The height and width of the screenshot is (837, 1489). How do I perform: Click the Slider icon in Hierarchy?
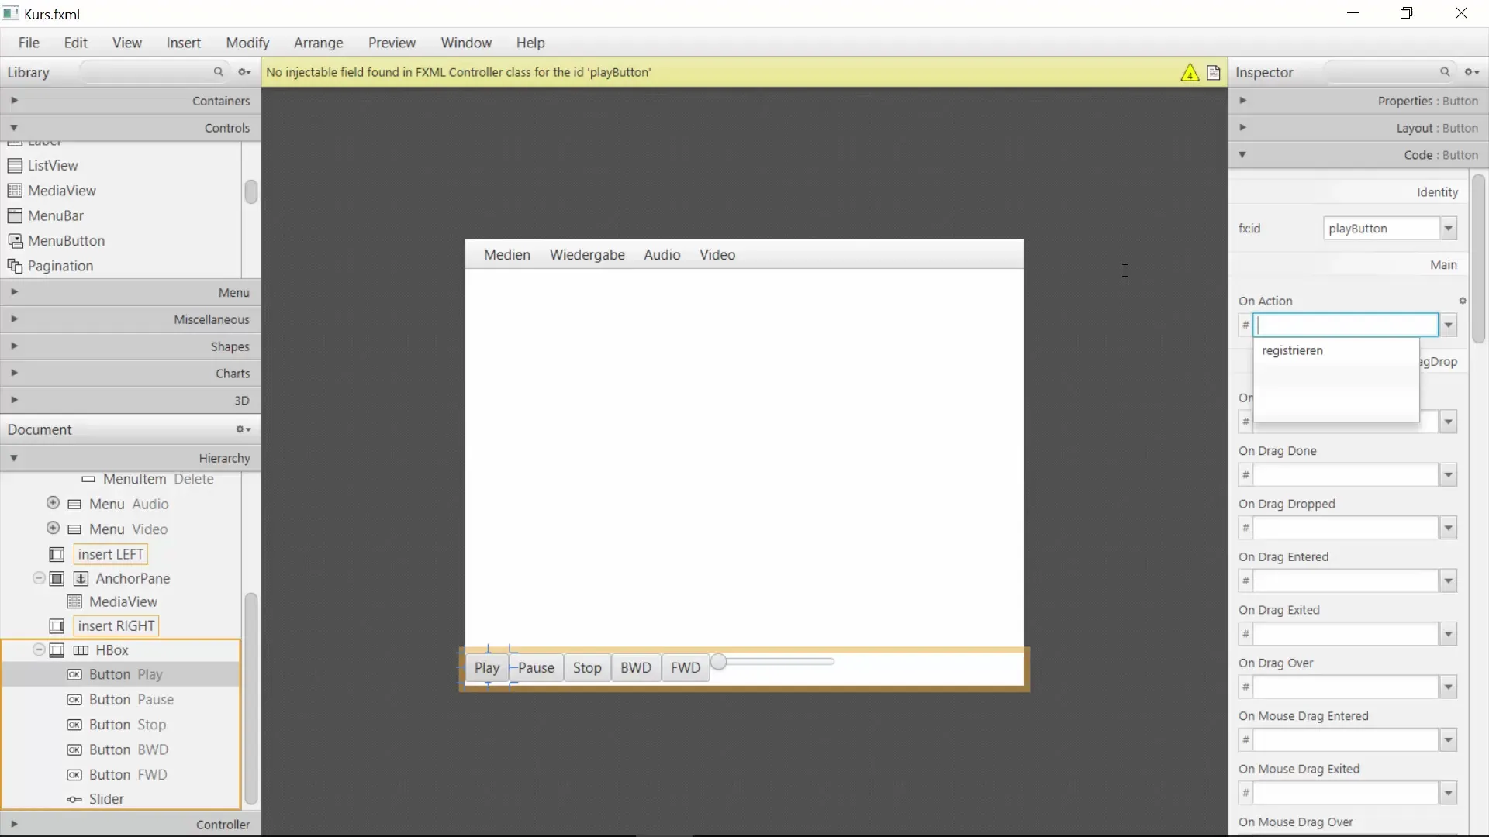[x=74, y=800]
